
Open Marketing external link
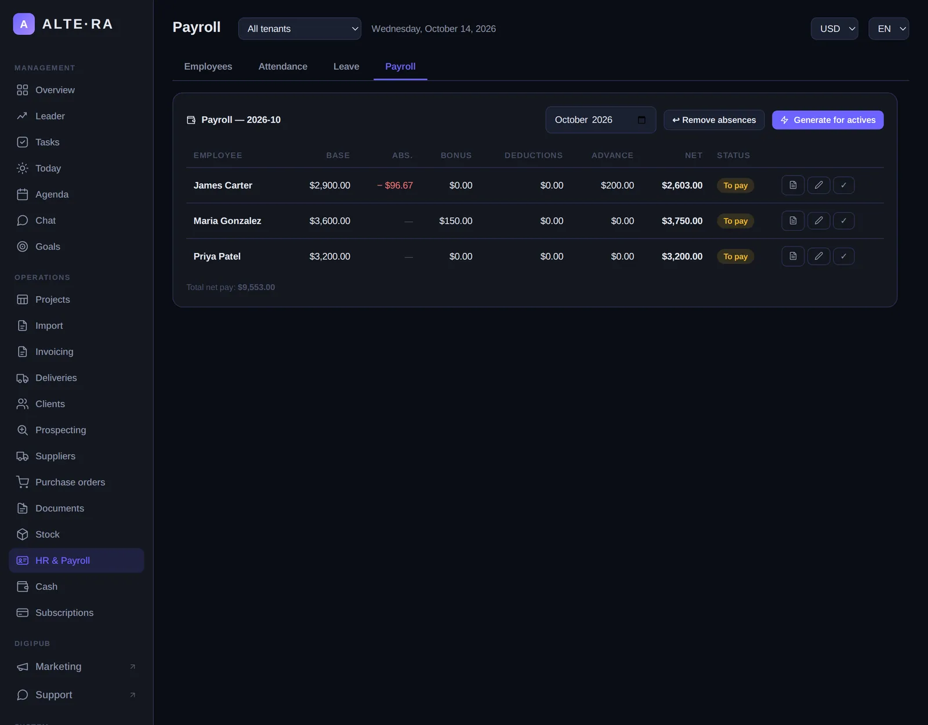pyautogui.click(x=77, y=666)
